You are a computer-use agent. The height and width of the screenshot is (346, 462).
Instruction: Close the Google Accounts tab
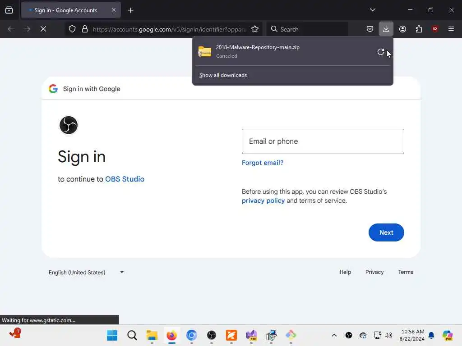click(114, 10)
